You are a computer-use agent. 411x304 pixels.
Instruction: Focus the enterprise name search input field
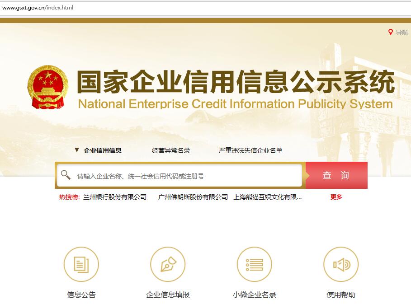point(180,175)
